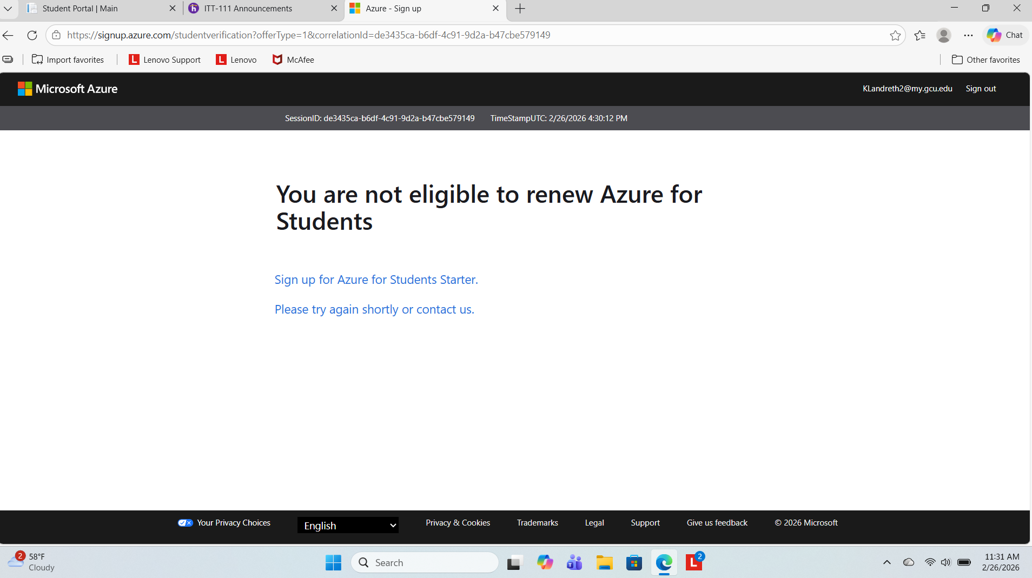
Task: Open a new tab with the plus icon
Action: pyautogui.click(x=520, y=9)
